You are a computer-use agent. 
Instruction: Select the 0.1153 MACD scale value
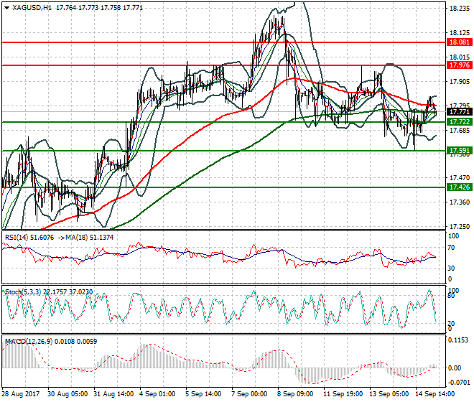point(458,340)
